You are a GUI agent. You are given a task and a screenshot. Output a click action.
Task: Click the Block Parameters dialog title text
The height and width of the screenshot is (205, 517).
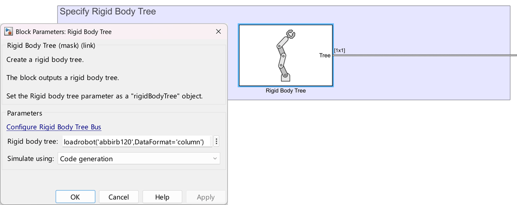(63, 32)
